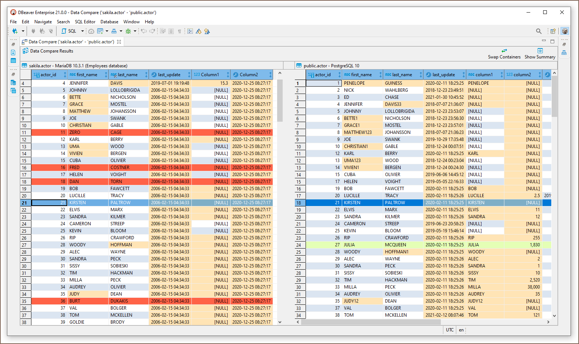Open the SQL editor button
Image resolution: width=579 pixels, height=344 pixels.
coord(69,31)
